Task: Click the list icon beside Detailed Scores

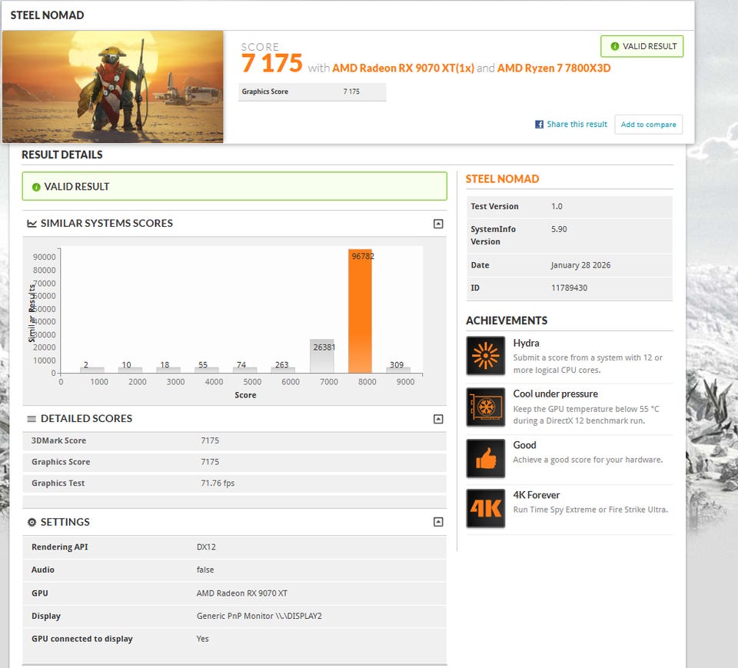Action: [32, 419]
